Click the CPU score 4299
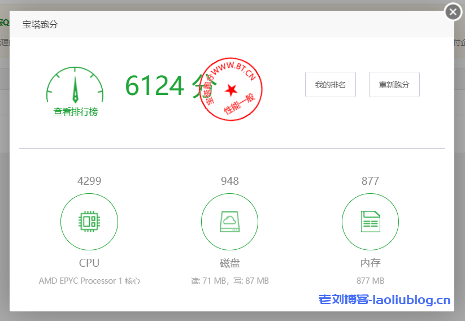 [89, 181]
